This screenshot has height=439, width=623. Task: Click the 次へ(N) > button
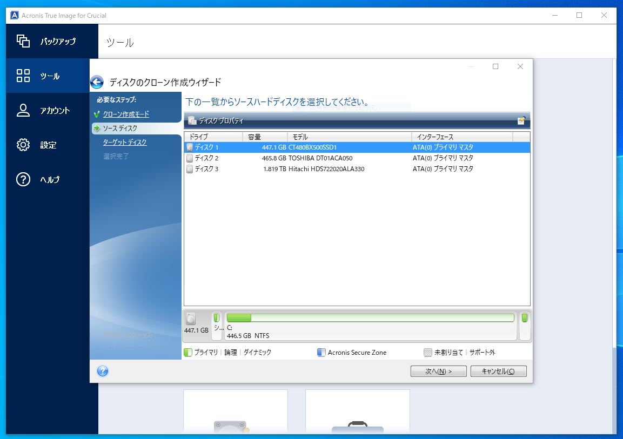(438, 371)
